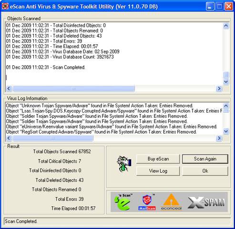Click the Buy eScan button

click(x=158, y=159)
